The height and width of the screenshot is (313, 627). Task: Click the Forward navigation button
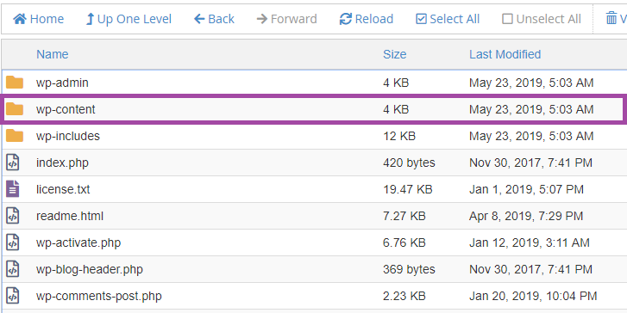pyautogui.click(x=286, y=19)
